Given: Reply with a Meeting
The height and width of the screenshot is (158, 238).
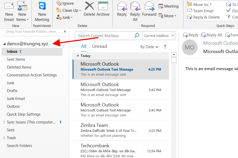Looking at the screenshot, I should tap(168, 6).
